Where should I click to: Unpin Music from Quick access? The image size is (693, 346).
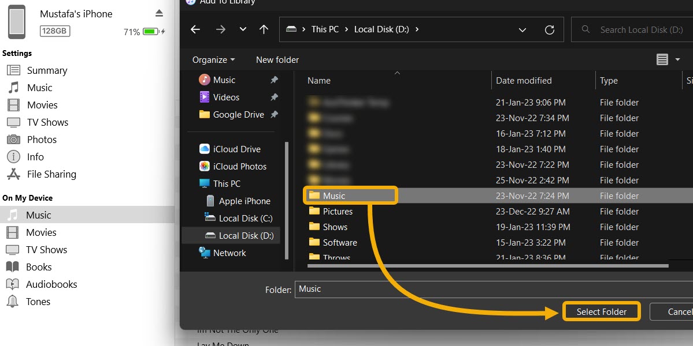pyautogui.click(x=274, y=80)
